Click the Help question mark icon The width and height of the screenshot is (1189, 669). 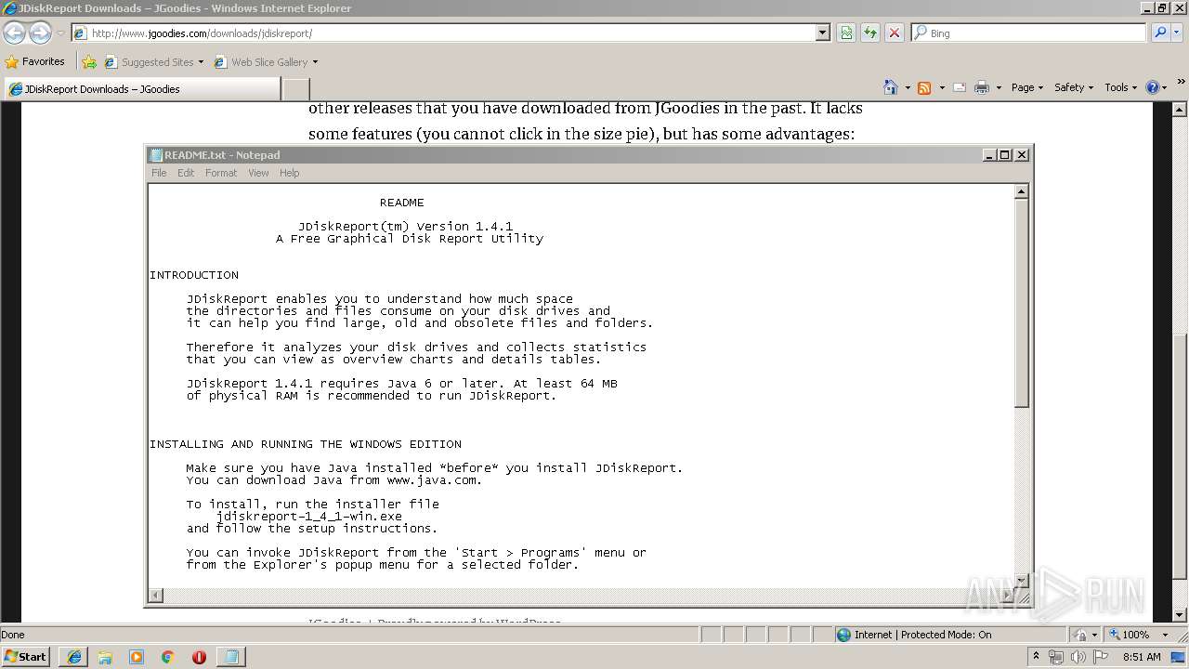click(1153, 87)
